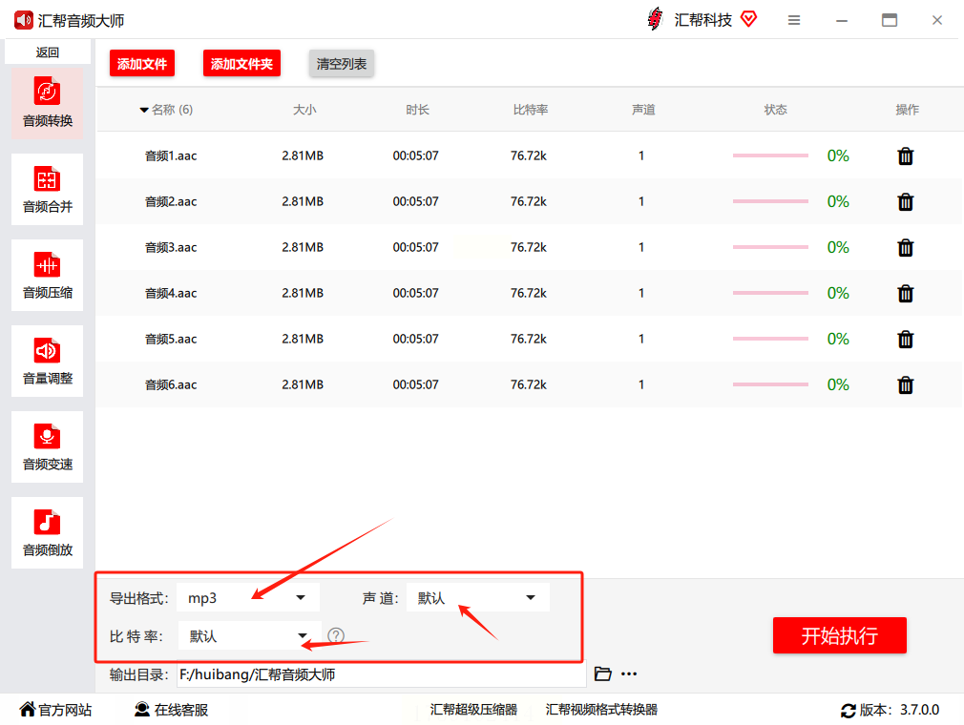Select the 音频6.aac file name
Image resolution: width=964 pixels, height=725 pixels.
171,384
